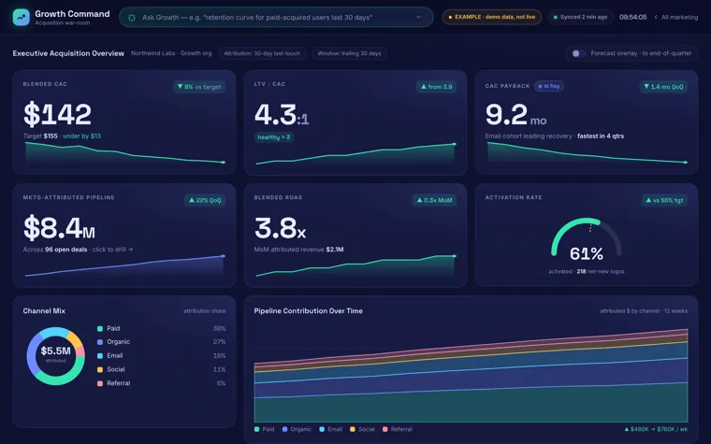Click the Growth Command logo icon

[21, 17]
